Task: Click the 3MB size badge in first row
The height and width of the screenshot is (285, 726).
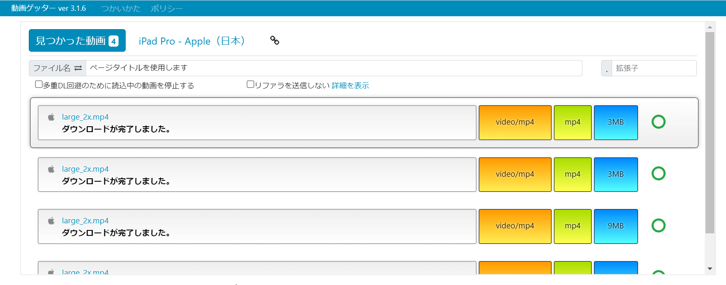Action: coord(616,122)
